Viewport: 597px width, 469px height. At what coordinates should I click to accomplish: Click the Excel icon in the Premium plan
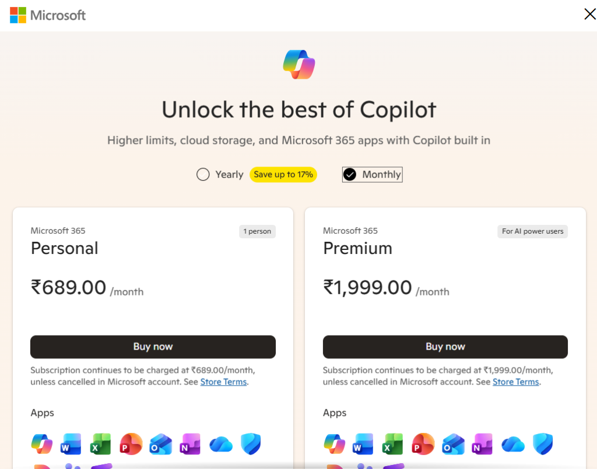tap(394, 444)
